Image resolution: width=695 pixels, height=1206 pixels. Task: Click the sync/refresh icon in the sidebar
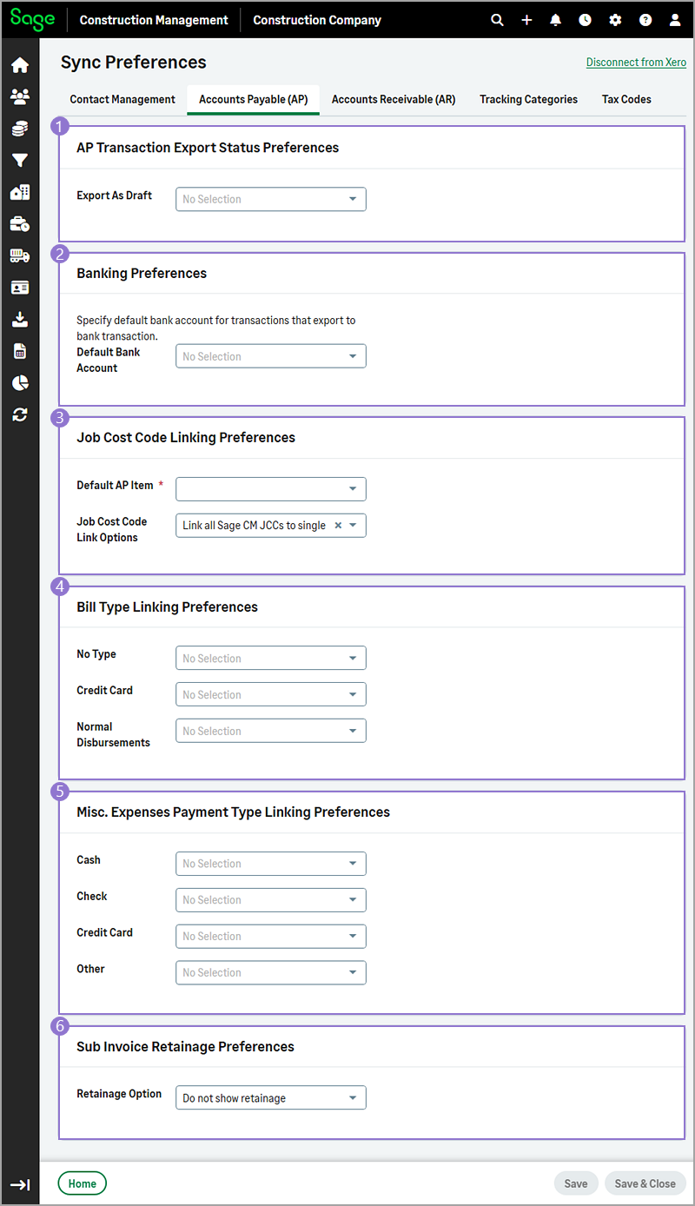19,414
